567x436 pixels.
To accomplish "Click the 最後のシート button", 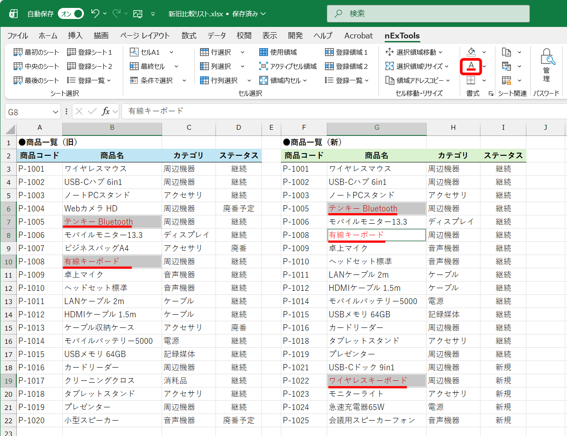I will (36, 80).
